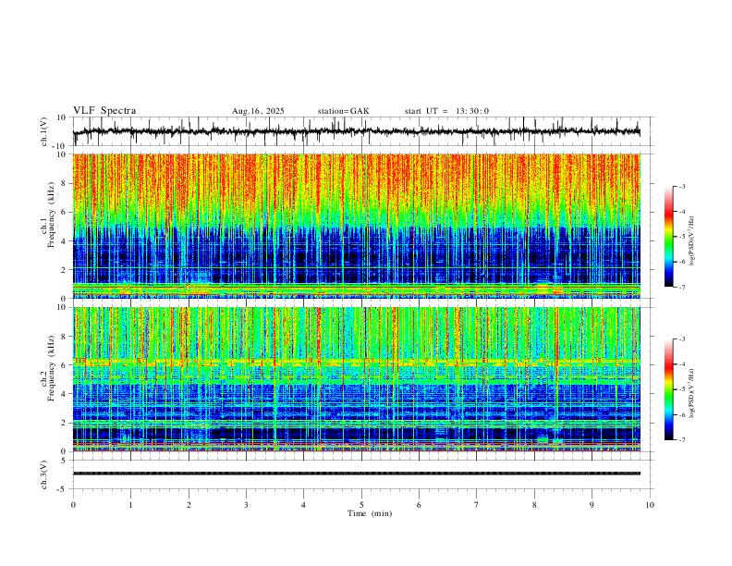Click the "1" tick on the time axis
Viewport: 732px width, 566px height.
pyautogui.click(x=130, y=505)
